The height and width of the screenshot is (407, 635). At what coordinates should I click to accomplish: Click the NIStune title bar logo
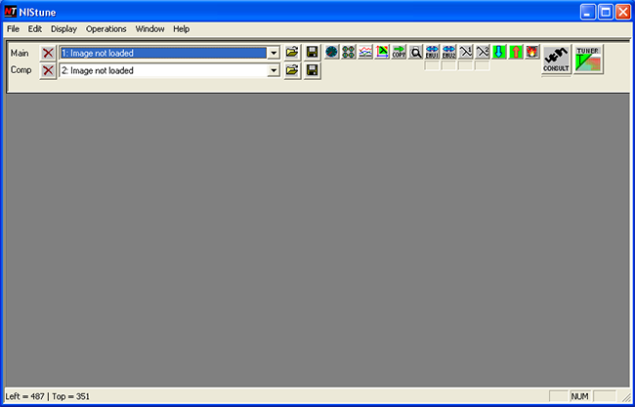pyautogui.click(x=11, y=12)
